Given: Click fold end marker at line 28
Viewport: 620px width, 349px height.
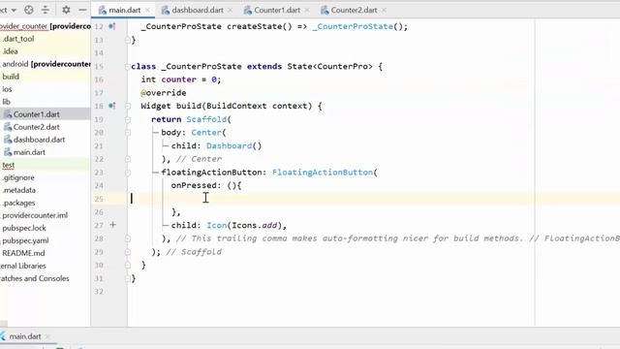Looking at the screenshot, I should click(x=128, y=238).
